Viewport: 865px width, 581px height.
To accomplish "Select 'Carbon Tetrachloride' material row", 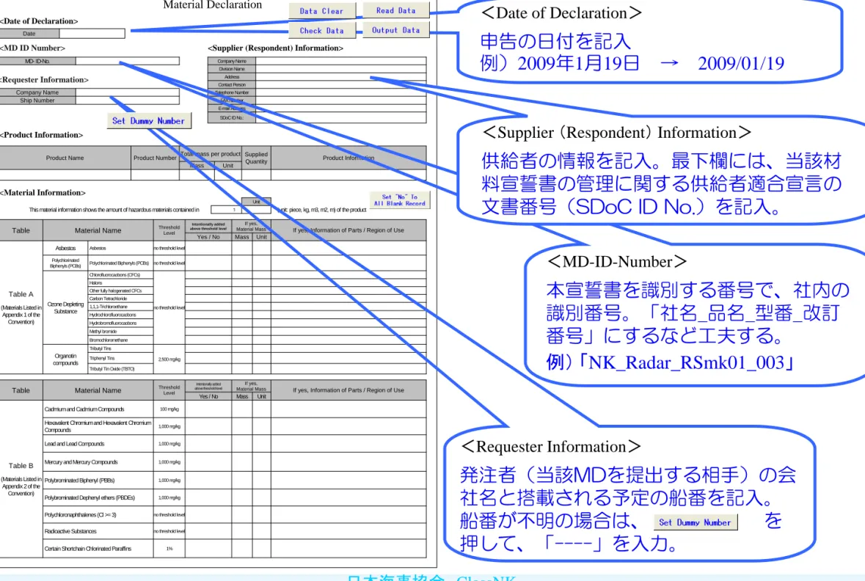I will [121, 299].
